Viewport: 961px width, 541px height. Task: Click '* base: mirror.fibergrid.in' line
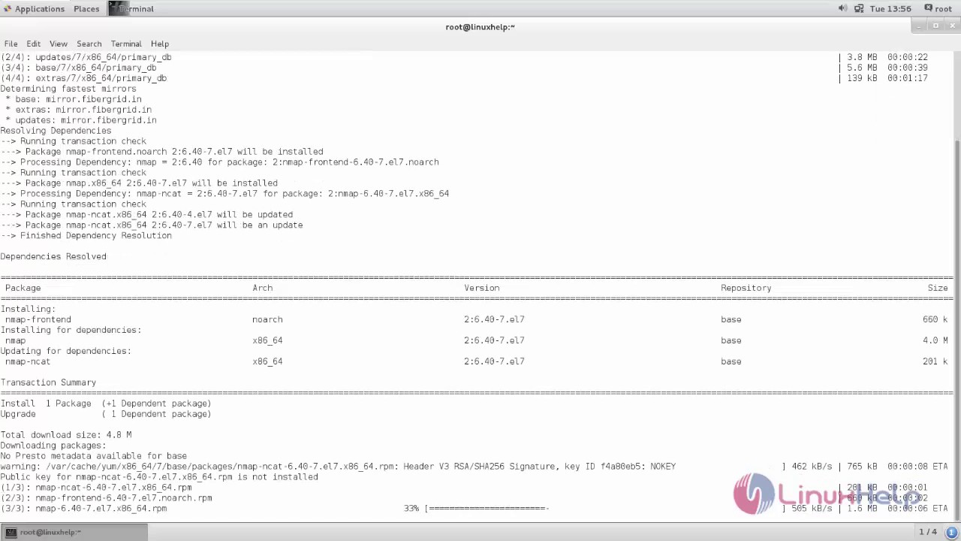[74, 99]
